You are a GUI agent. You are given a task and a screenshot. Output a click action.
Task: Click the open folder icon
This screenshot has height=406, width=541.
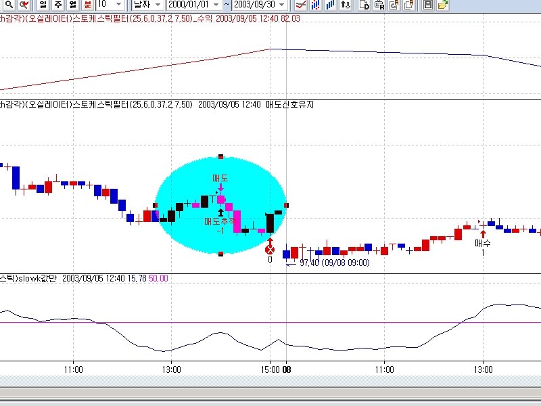tap(442, 4)
